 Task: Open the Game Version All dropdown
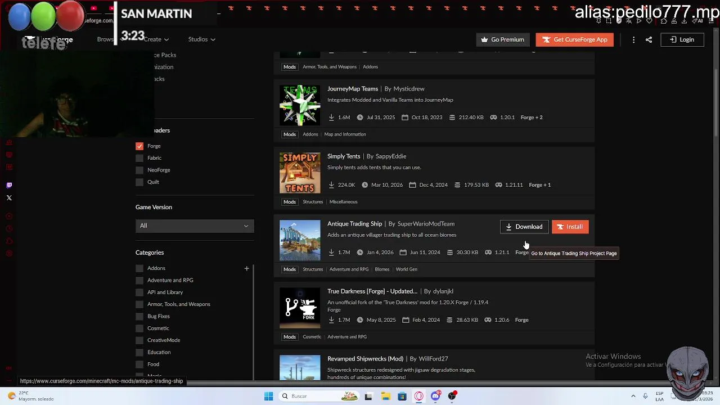tap(195, 226)
